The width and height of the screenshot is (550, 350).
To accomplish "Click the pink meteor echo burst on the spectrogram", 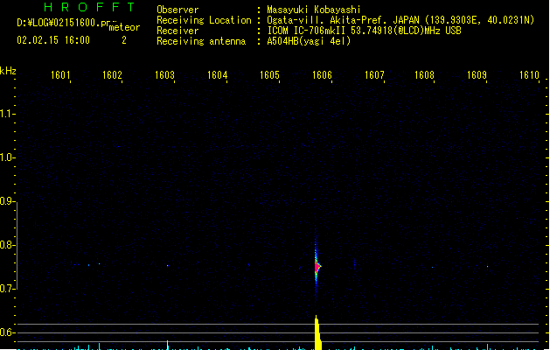I will pos(317,267).
